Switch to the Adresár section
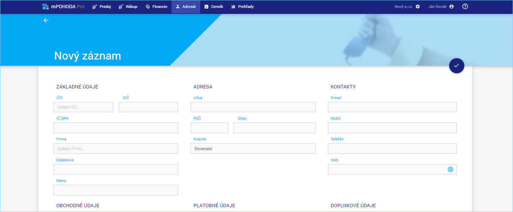513x212 pixels. (x=186, y=7)
